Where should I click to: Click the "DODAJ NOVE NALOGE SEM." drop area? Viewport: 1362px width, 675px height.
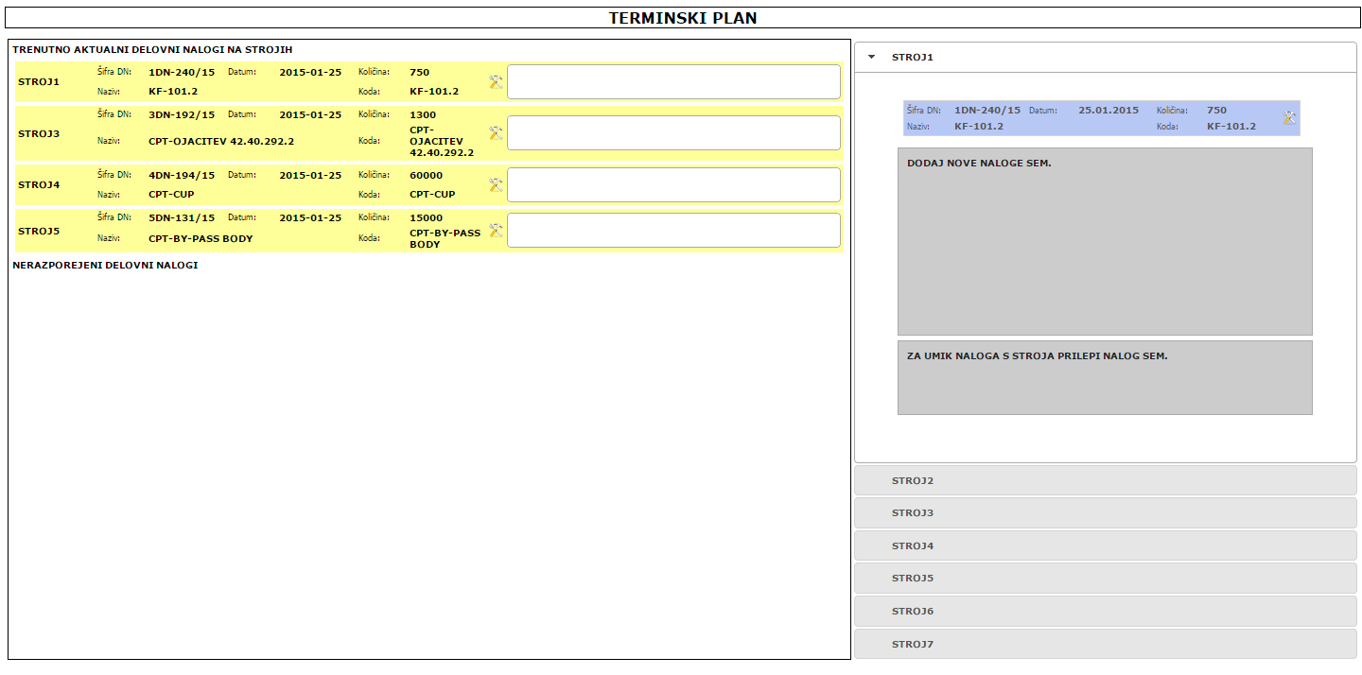point(1105,242)
